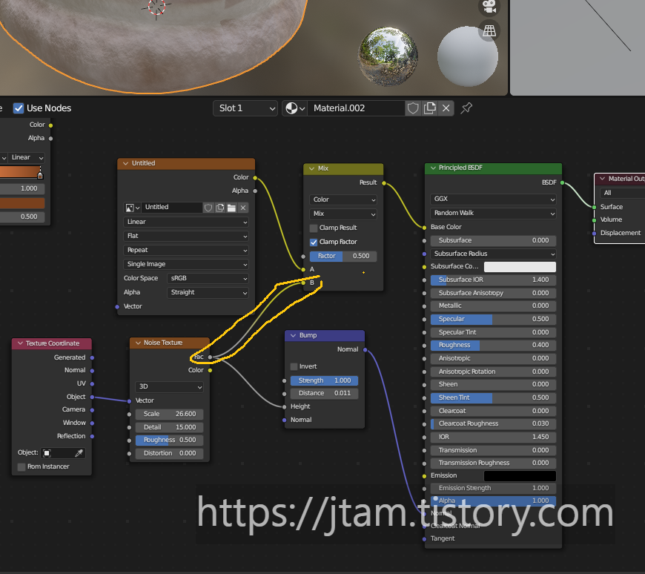Collapse the Mix node
This screenshot has width=645, height=574.
tap(312, 168)
